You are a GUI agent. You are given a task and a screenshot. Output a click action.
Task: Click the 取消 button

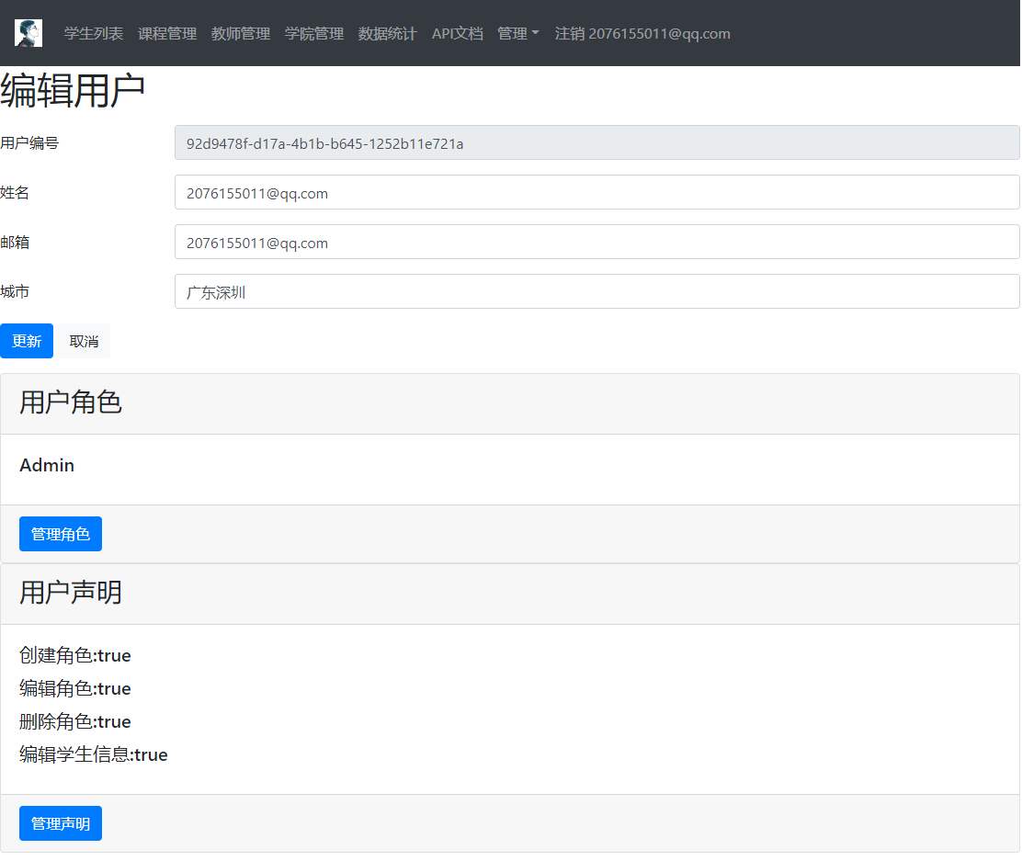point(84,341)
